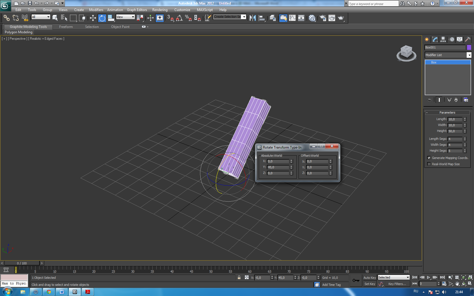Image resolution: width=474 pixels, height=296 pixels.
Task: Open Key Filters dialog
Action: (397, 284)
